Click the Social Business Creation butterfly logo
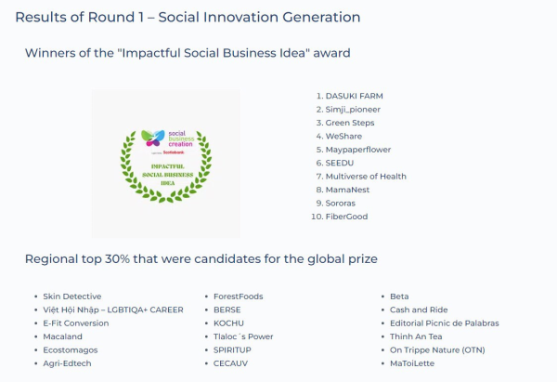This screenshot has height=382, width=557. click(153, 138)
